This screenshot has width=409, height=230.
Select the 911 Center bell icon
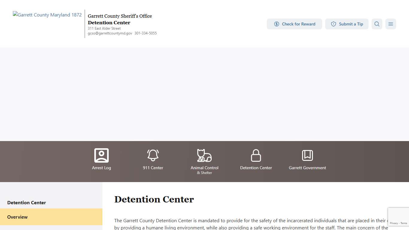pos(153,155)
